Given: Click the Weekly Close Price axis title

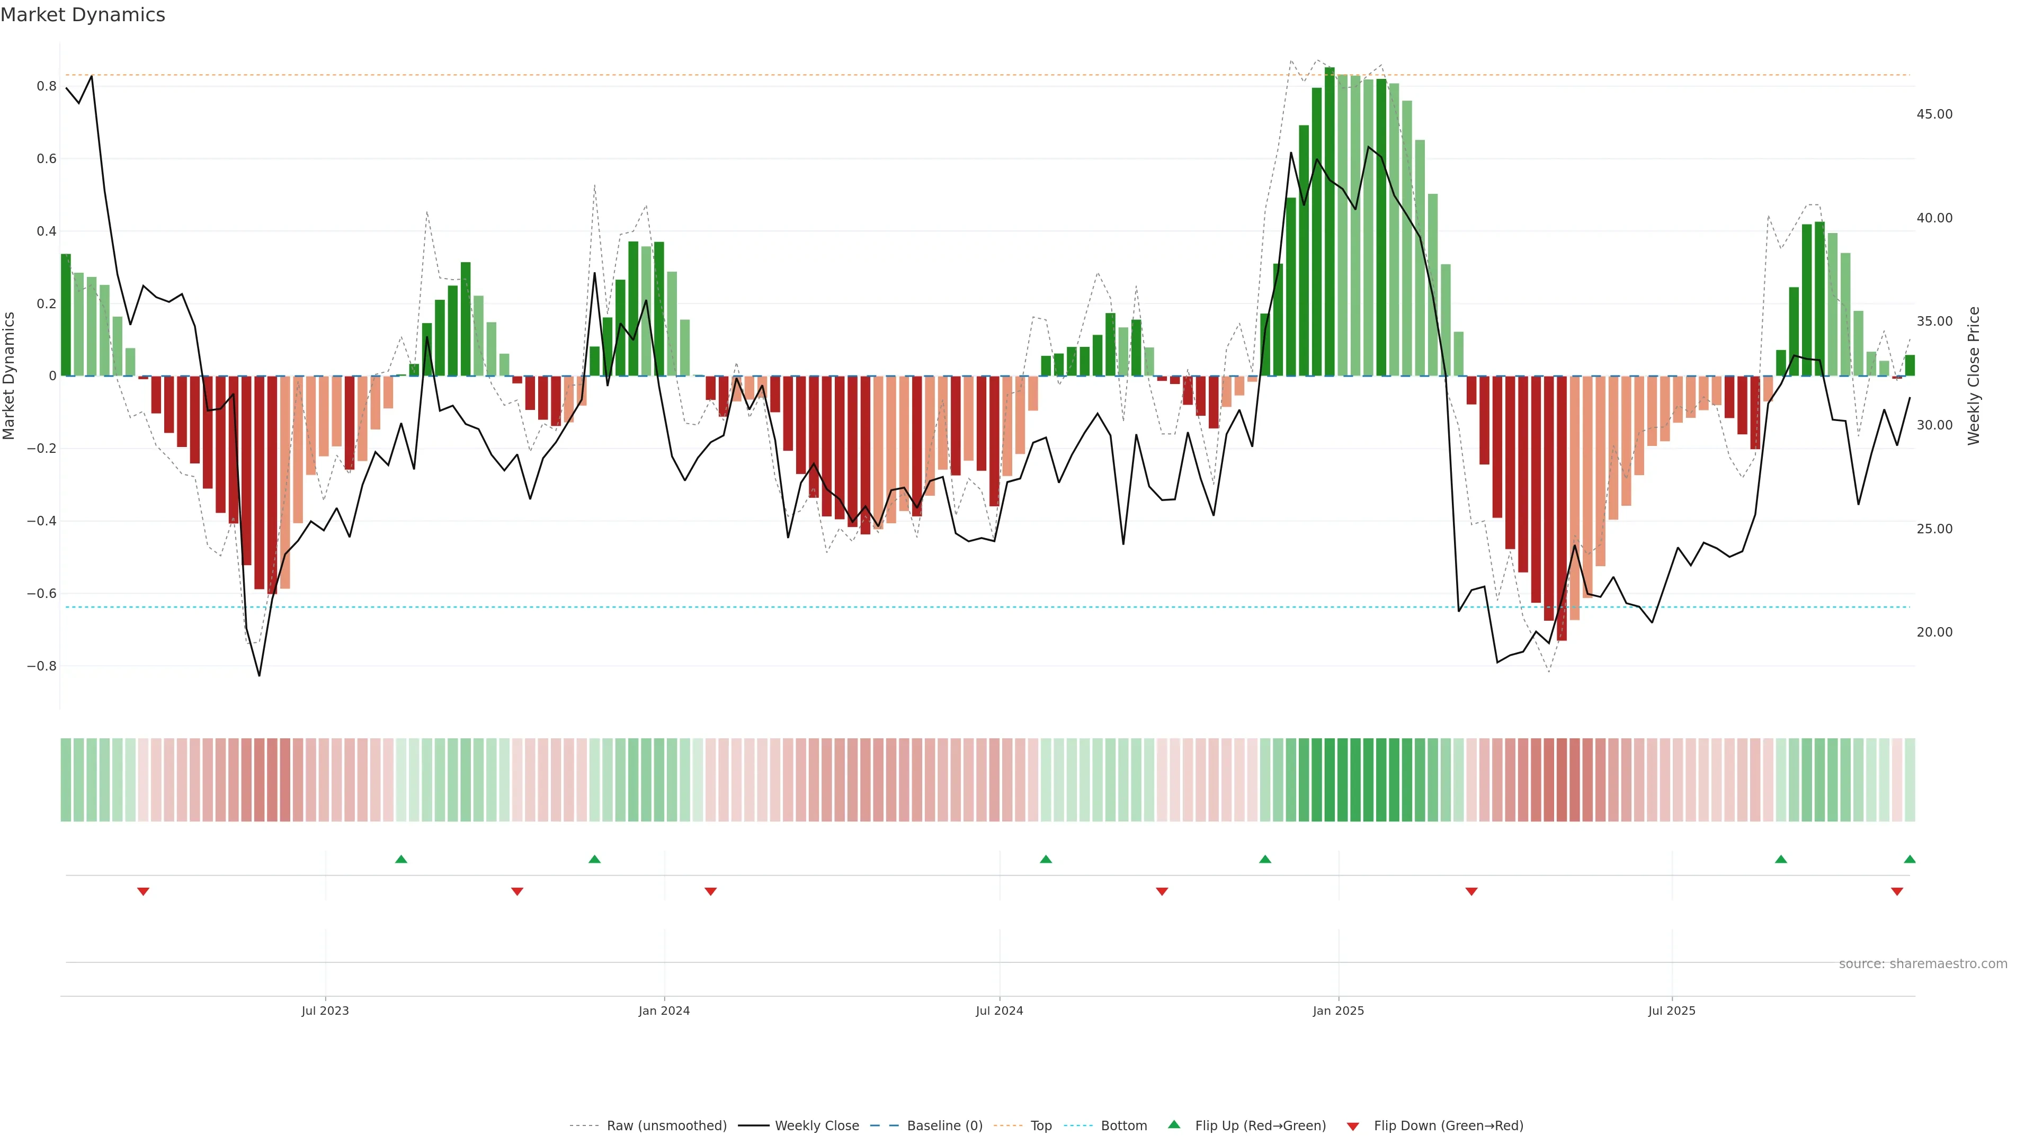Looking at the screenshot, I should tap(1974, 376).
